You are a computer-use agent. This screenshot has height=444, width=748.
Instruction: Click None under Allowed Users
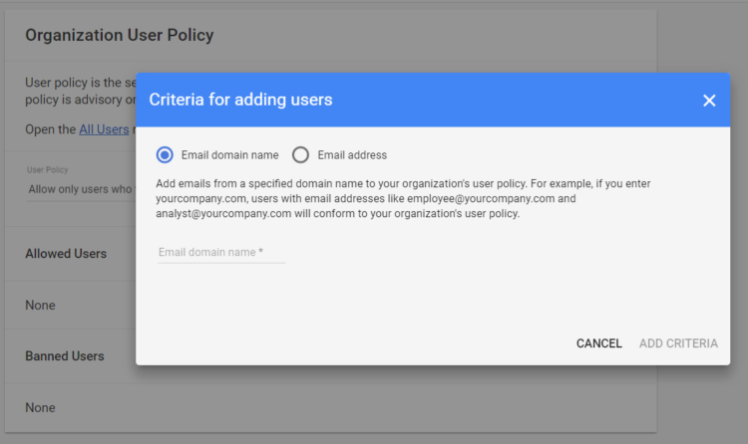tap(40, 305)
